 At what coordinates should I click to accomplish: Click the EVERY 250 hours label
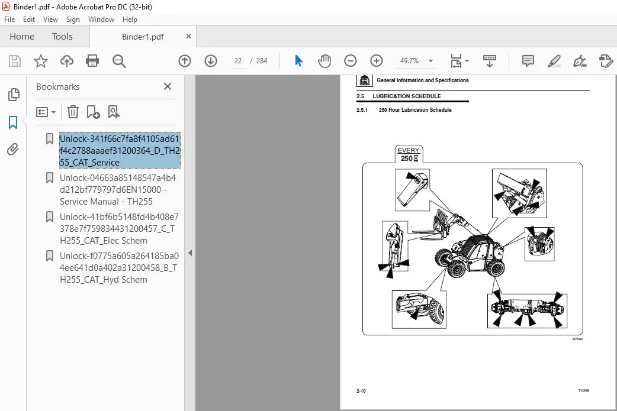pyautogui.click(x=409, y=154)
